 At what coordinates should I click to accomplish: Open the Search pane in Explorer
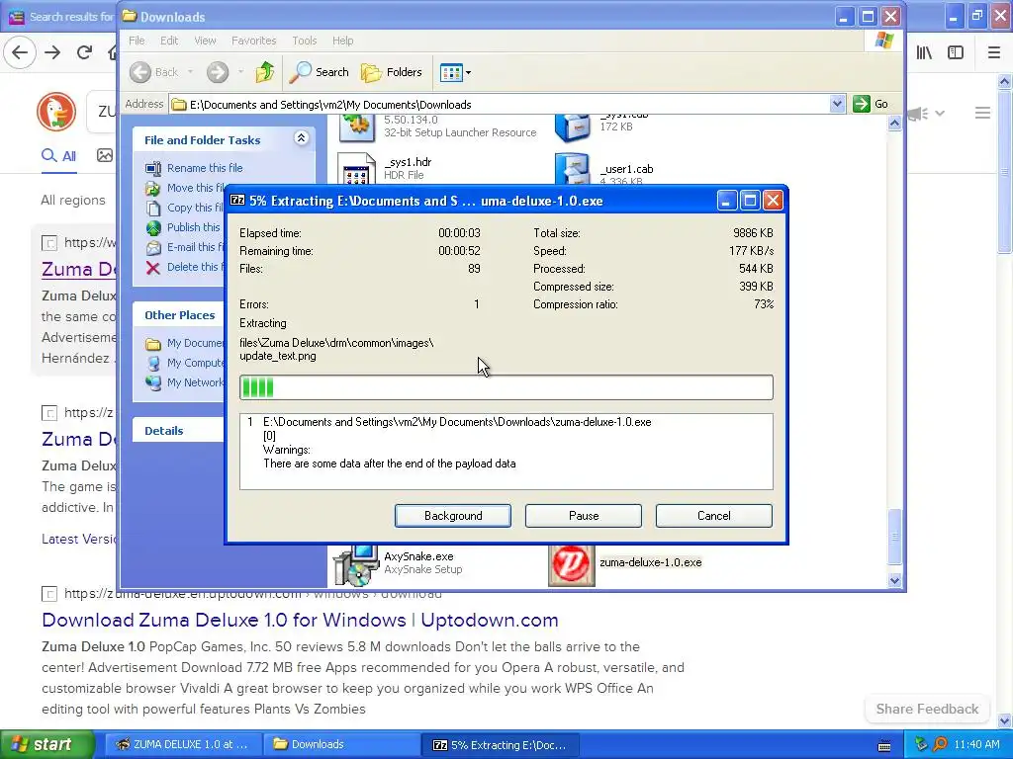click(320, 72)
